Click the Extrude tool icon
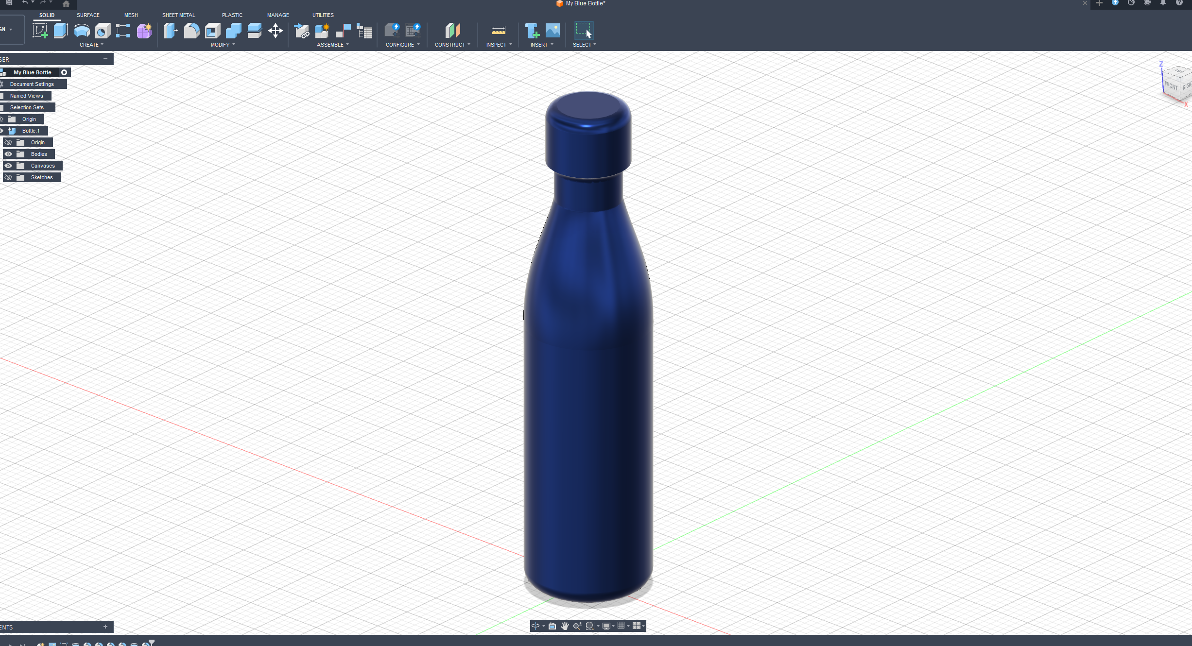Image resolution: width=1192 pixels, height=646 pixels. [61, 31]
